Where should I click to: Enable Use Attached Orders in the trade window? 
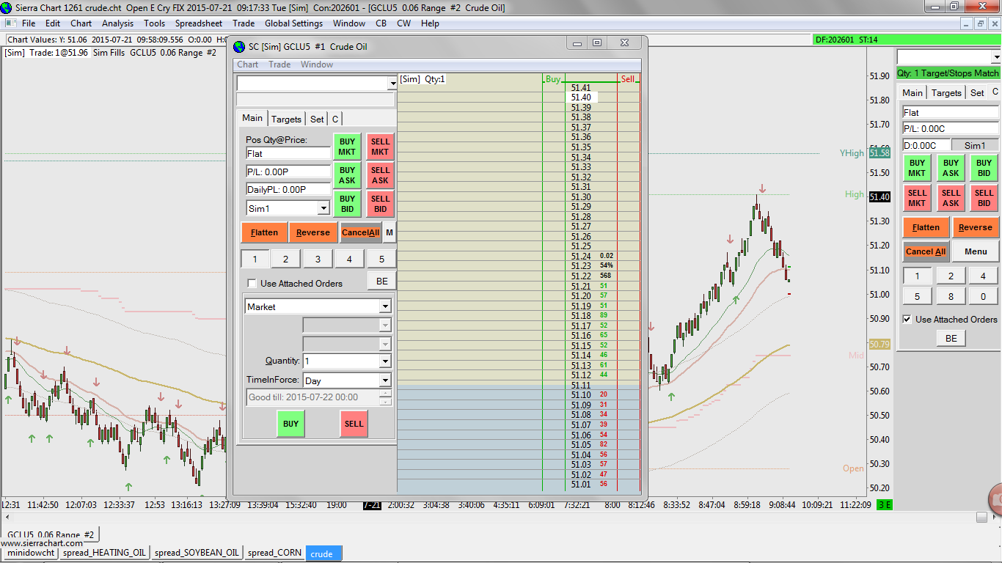point(252,284)
